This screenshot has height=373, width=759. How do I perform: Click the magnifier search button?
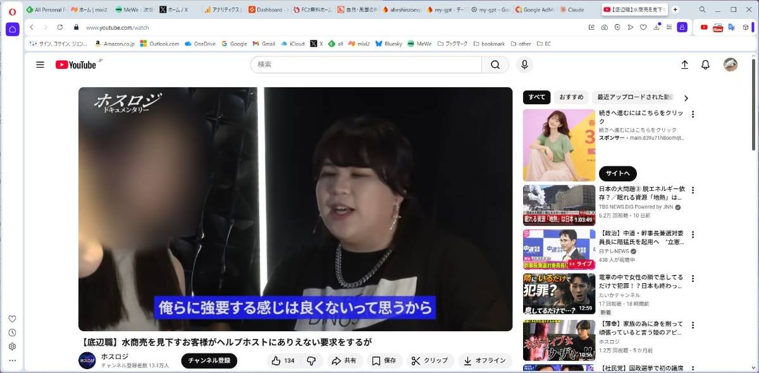[495, 64]
